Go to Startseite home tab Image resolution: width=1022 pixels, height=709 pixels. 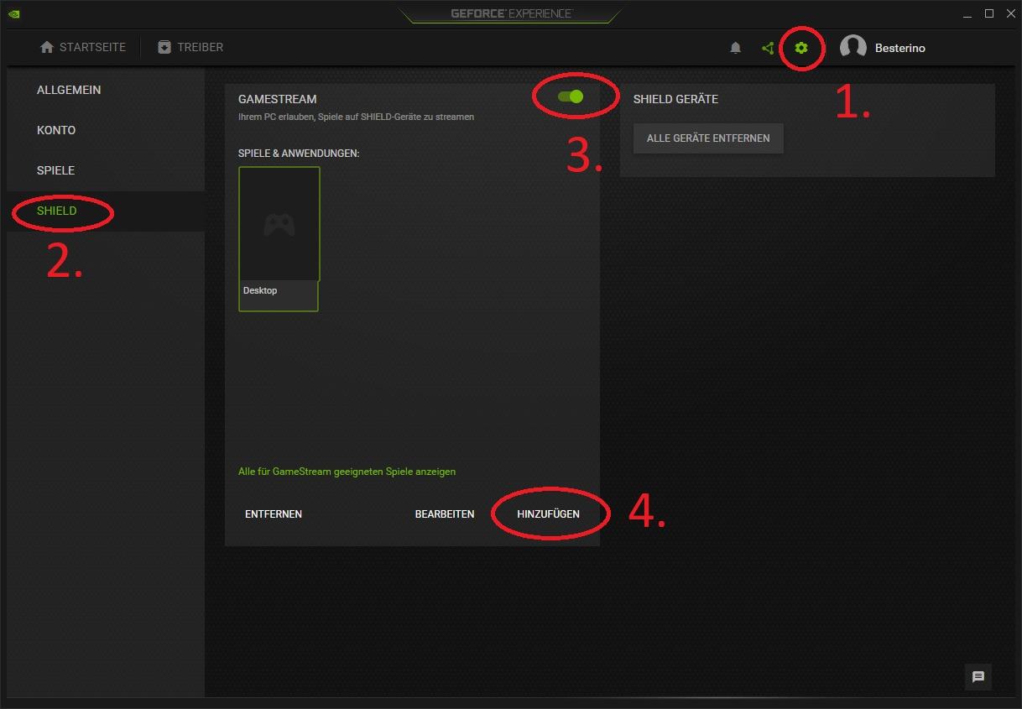[83, 47]
